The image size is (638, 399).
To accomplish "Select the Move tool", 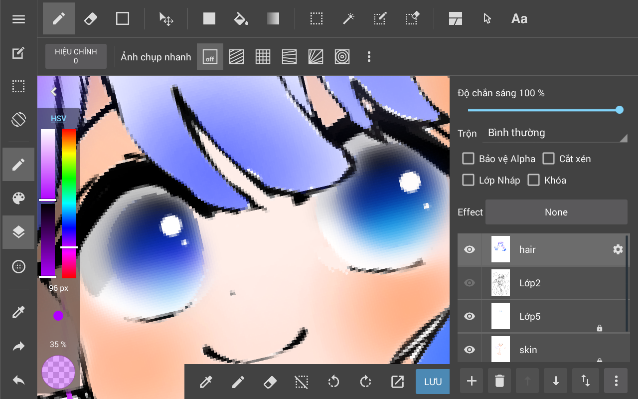I will (166, 19).
